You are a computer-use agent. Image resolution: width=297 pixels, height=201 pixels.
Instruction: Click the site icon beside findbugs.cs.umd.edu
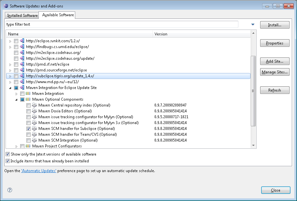[22, 47]
